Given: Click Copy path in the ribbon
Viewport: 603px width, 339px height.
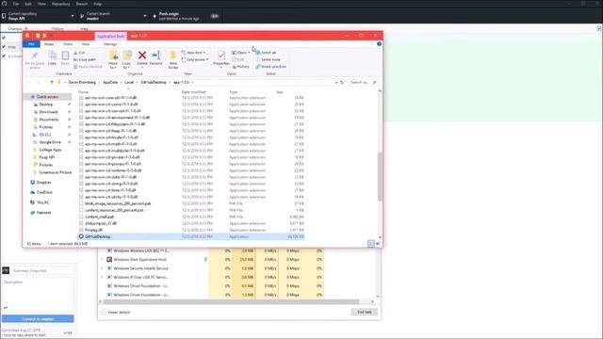Looking at the screenshot, I should [x=85, y=59].
